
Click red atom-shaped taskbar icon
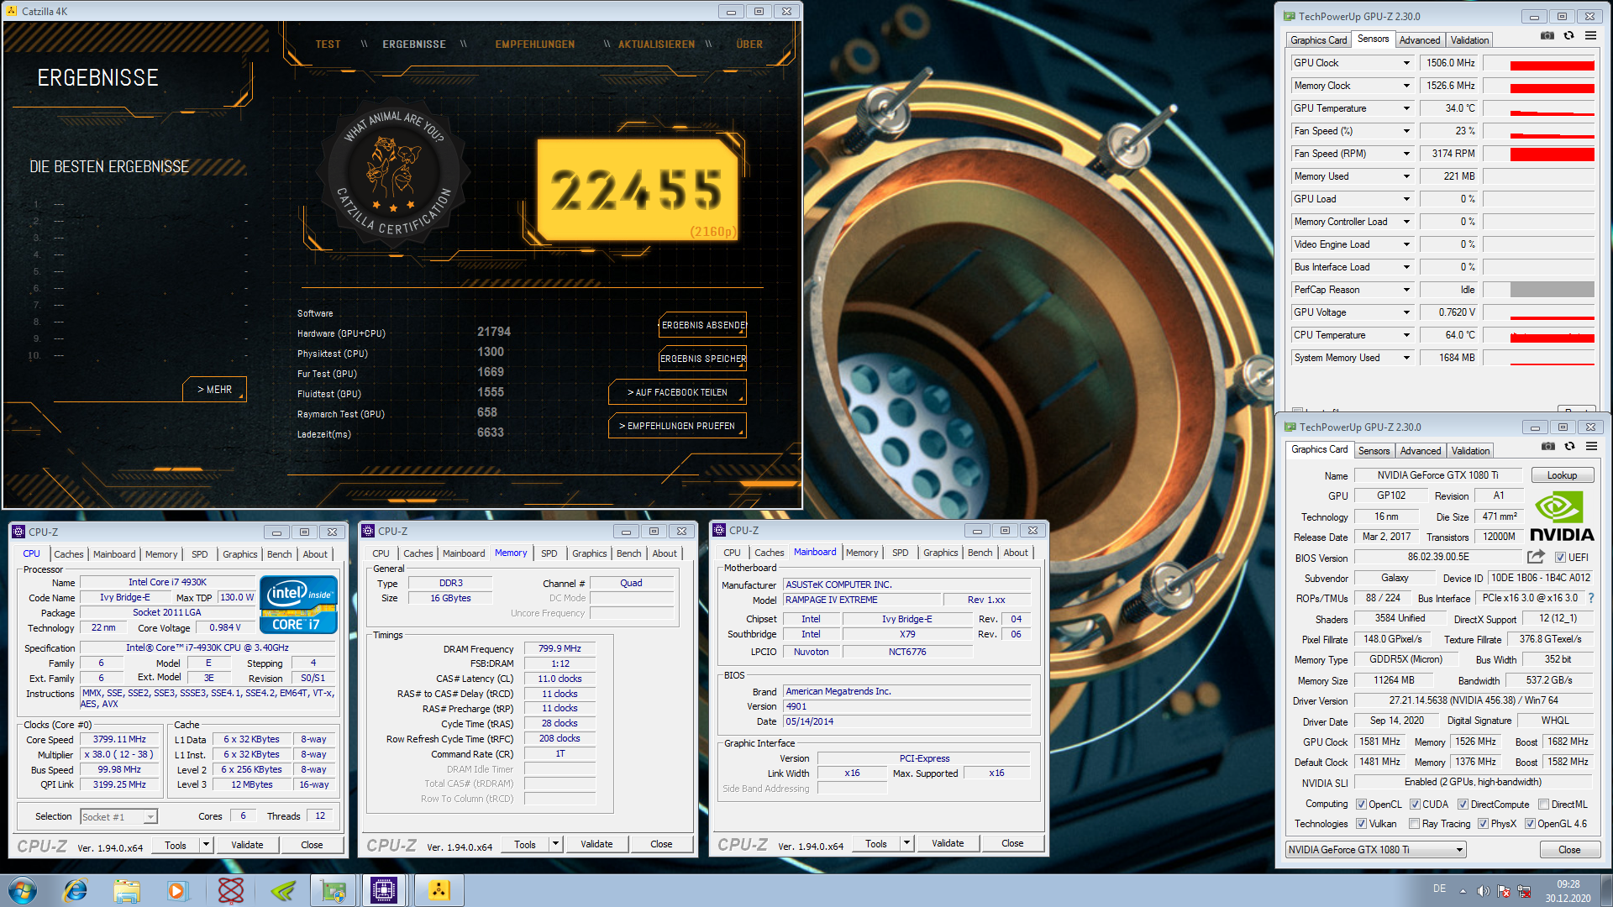pos(230,890)
